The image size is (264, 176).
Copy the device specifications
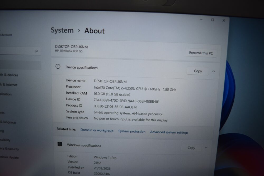(198, 71)
